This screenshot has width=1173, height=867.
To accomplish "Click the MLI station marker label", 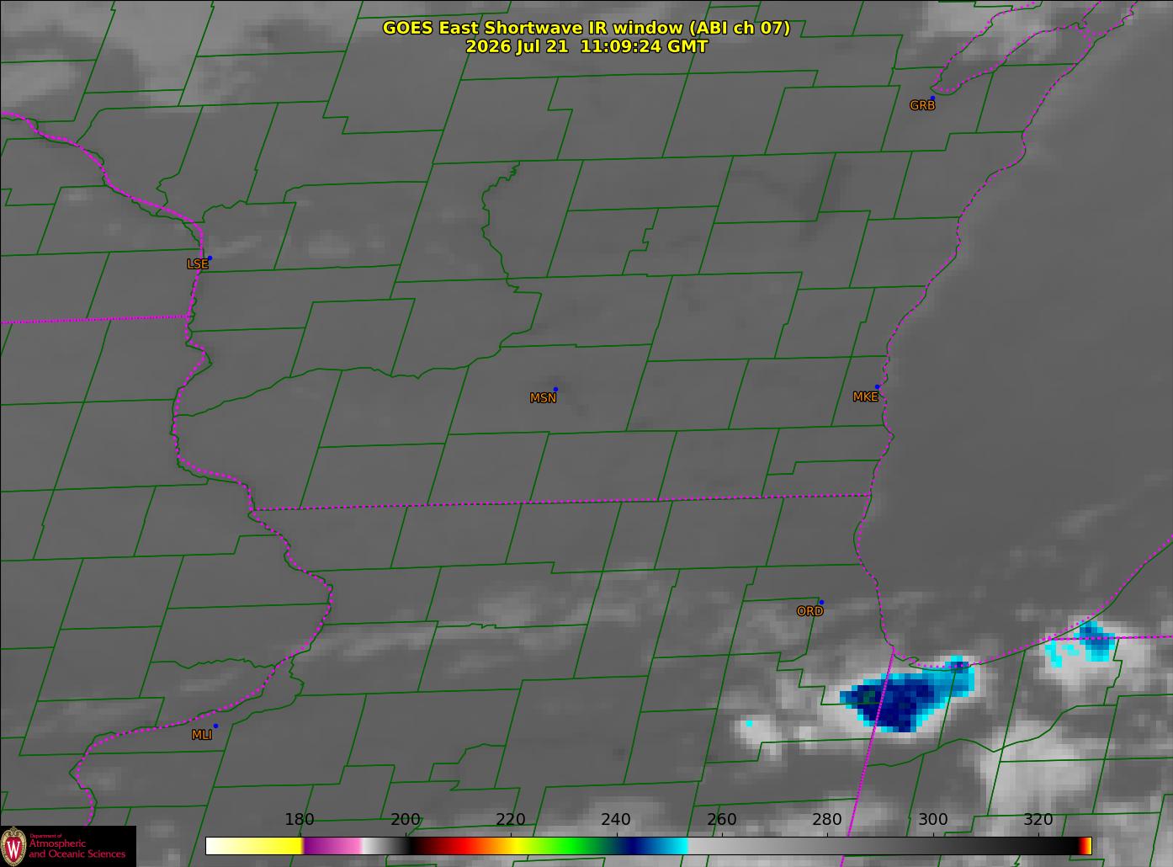I will (x=202, y=734).
